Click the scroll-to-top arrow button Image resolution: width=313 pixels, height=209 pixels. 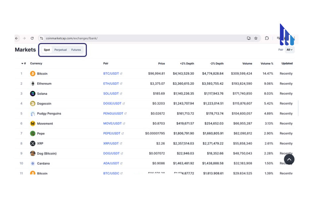[x=289, y=160]
